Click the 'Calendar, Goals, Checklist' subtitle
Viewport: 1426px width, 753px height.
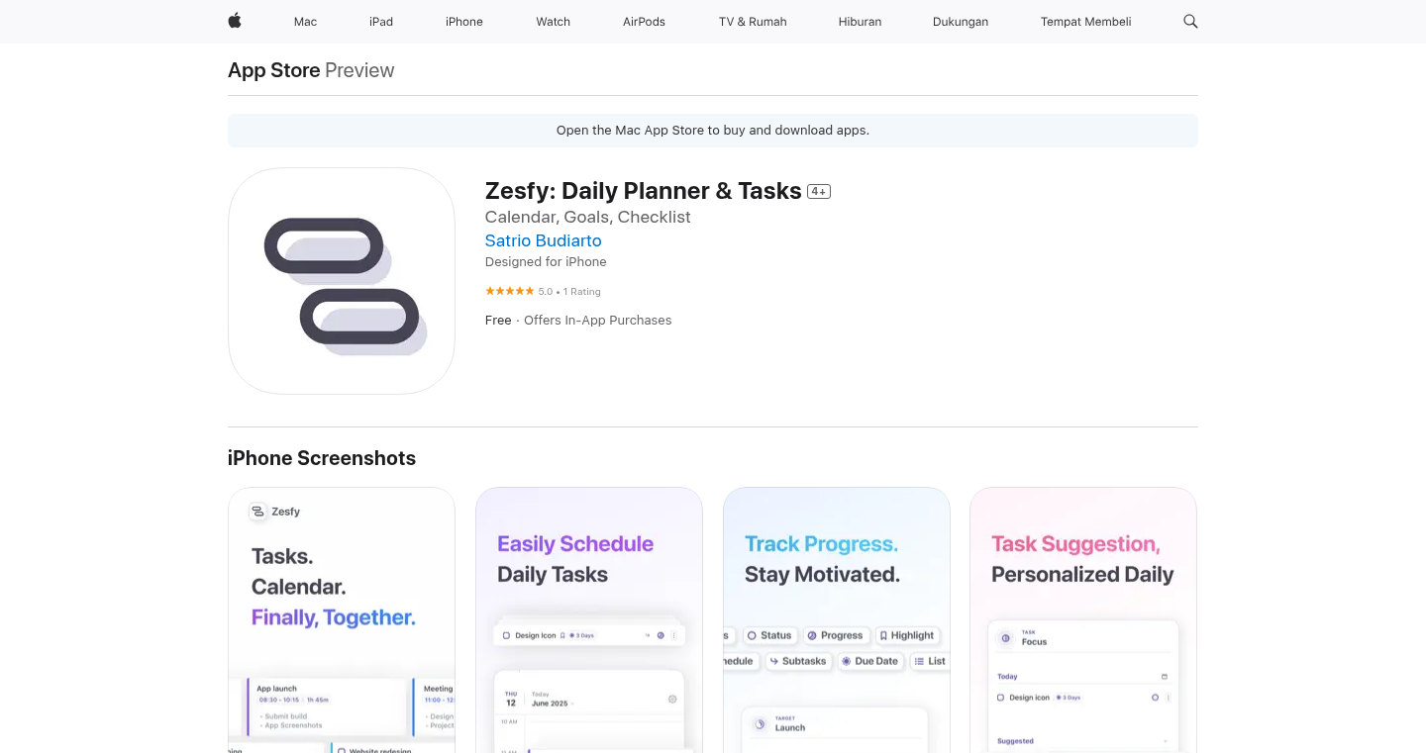(588, 217)
